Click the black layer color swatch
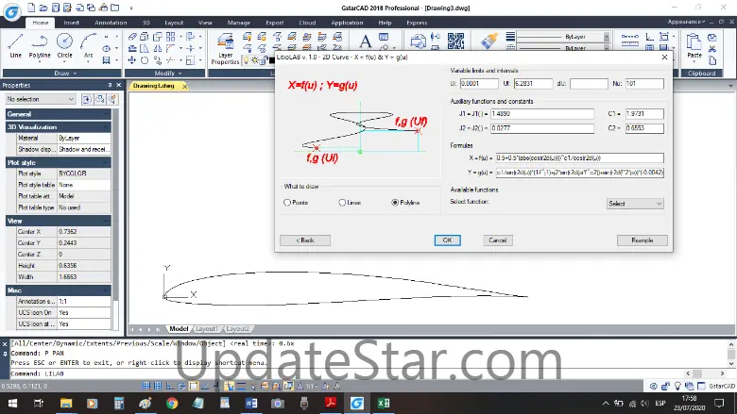Screen dimensions: 737x414 coord(271,60)
